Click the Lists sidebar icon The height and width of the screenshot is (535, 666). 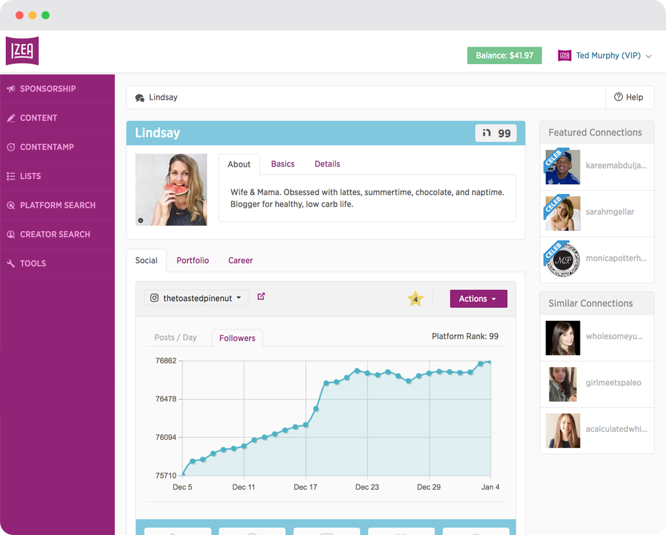tap(11, 176)
